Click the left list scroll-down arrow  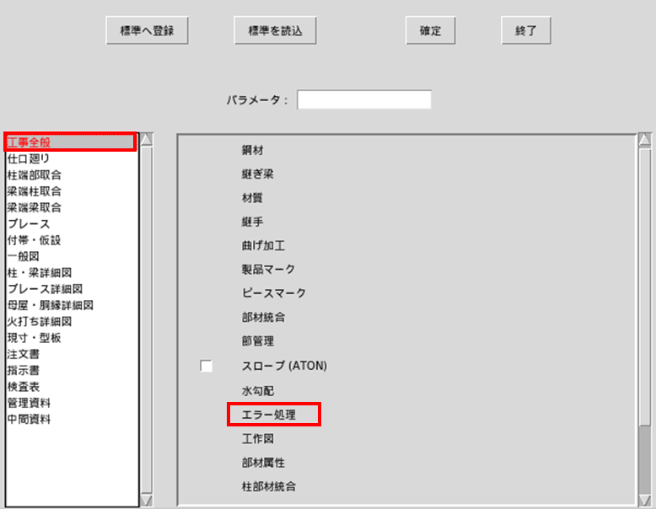[x=147, y=501]
